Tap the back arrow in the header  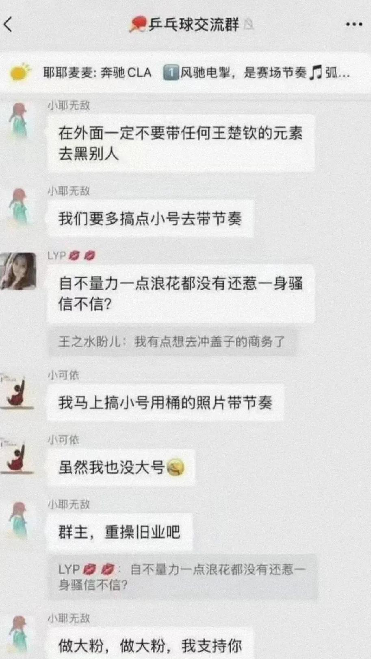pyautogui.click(x=8, y=25)
